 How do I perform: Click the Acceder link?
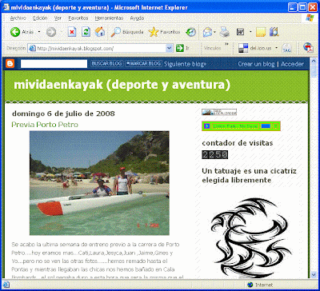292,64
